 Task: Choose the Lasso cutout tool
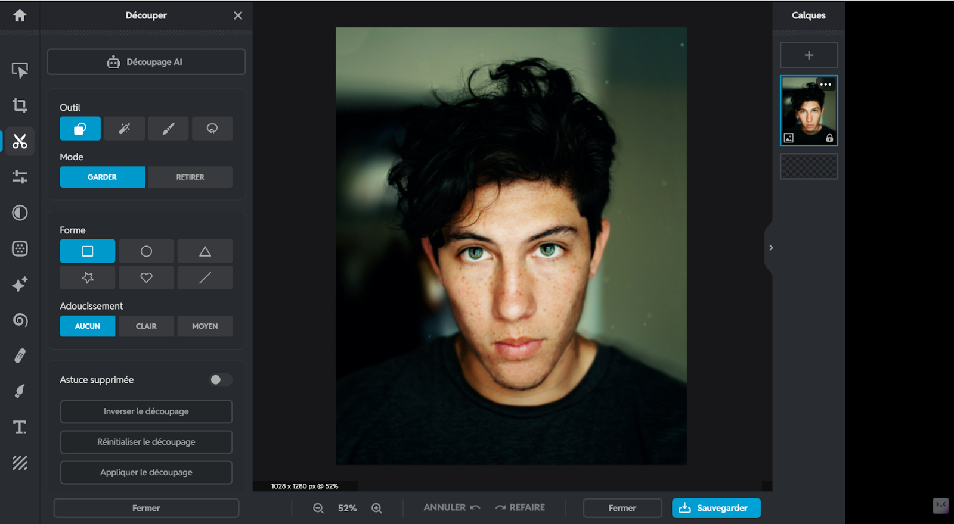pyautogui.click(x=212, y=129)
